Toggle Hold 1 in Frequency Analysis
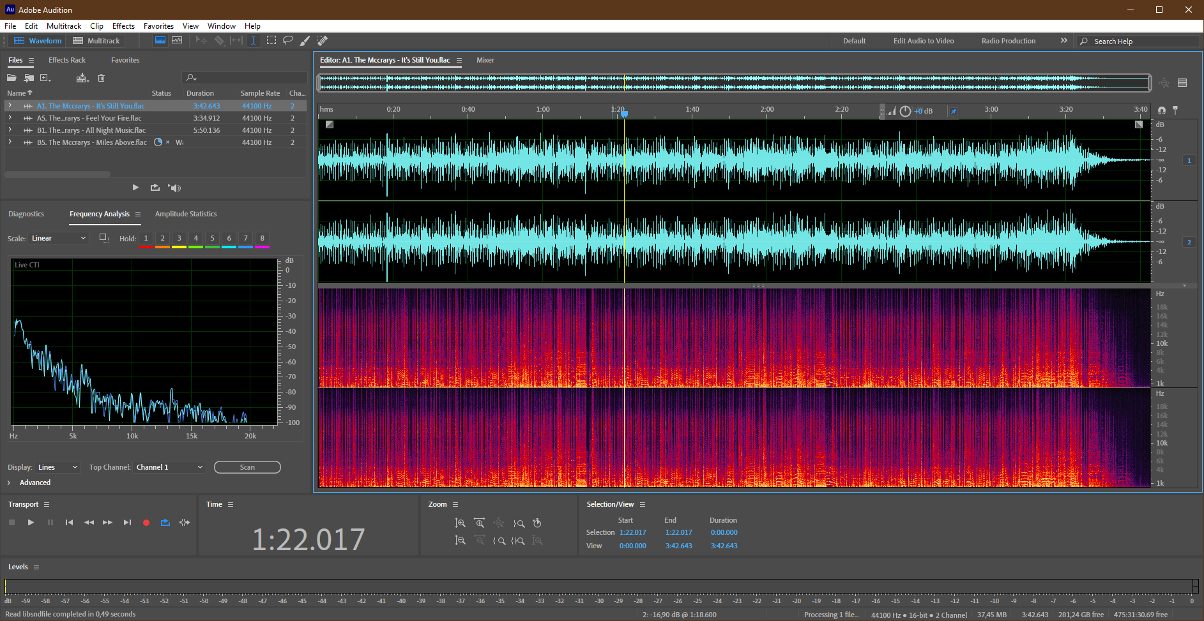The height and width of the screenshot is (621, 1204). click(x=146, y=239)
